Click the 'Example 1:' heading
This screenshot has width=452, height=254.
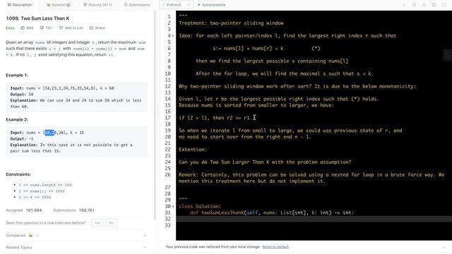(17, 75)
